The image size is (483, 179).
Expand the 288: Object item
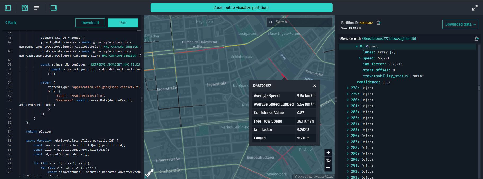click(x=348, y=148)
